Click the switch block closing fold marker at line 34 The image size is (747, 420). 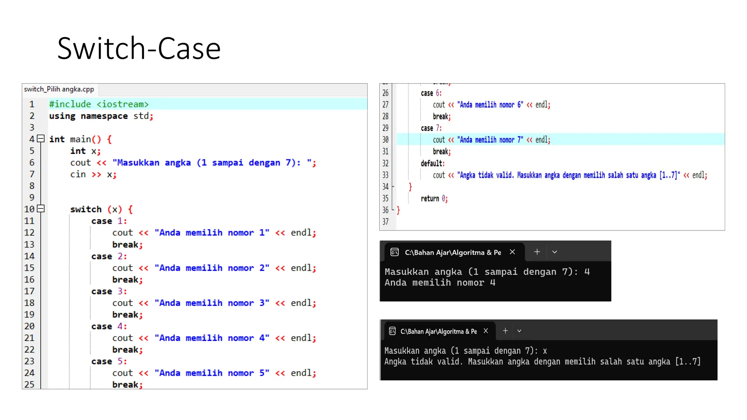(393, 187)
